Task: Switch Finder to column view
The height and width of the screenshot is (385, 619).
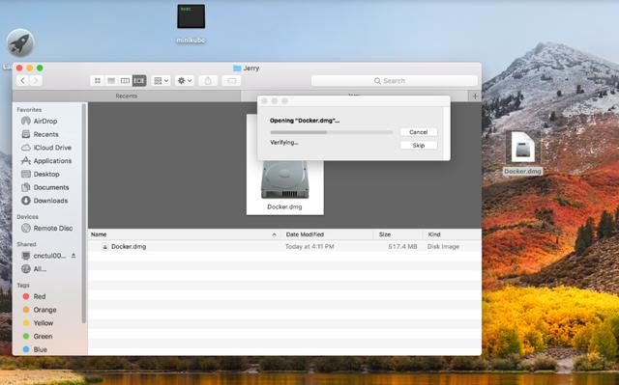Action: (x=125, y=81)
